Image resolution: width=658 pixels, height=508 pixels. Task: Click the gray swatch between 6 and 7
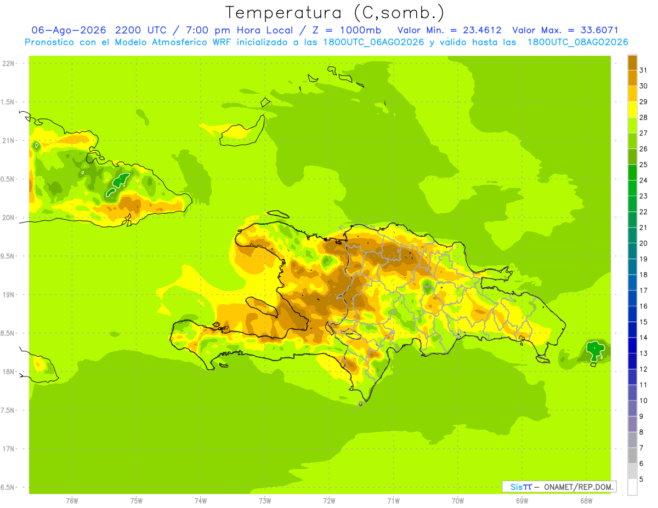pyautogui.click(x=632, y=456)
